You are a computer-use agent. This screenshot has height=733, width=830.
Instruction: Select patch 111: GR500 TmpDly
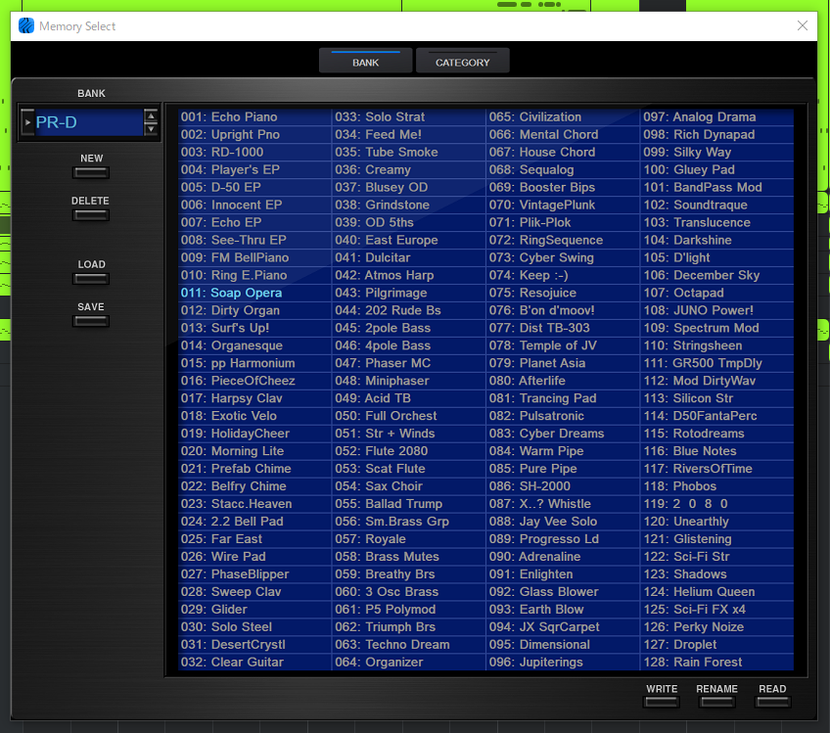[717, 363]
